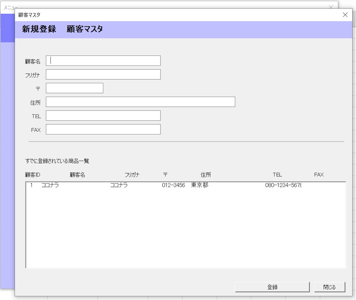
Task: Click ココナラ in the フリガナ column
Action: [x=119, y=185]
